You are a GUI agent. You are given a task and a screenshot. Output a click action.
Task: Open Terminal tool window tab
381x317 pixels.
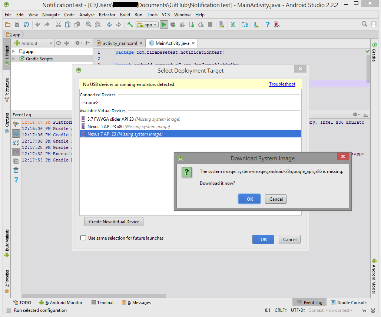click(103, 303)
